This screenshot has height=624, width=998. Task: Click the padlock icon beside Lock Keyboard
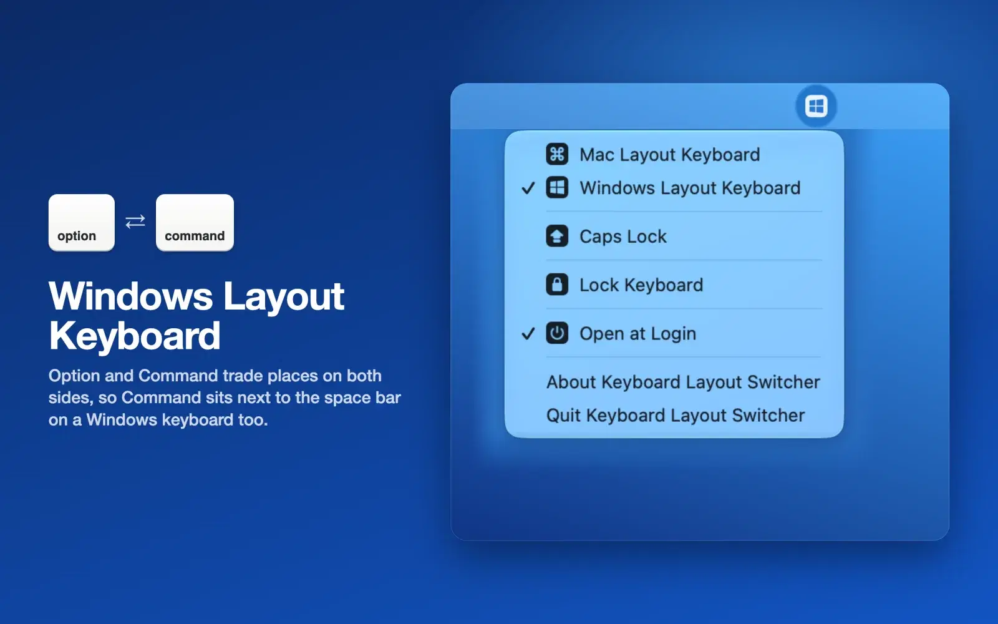pyautogui.click(x=557, y=285)
